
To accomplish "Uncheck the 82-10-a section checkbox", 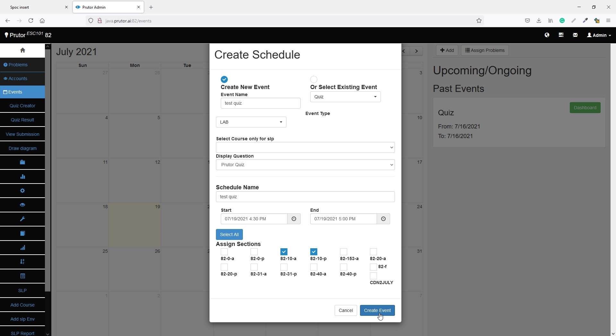I will (x=284, y=252).
